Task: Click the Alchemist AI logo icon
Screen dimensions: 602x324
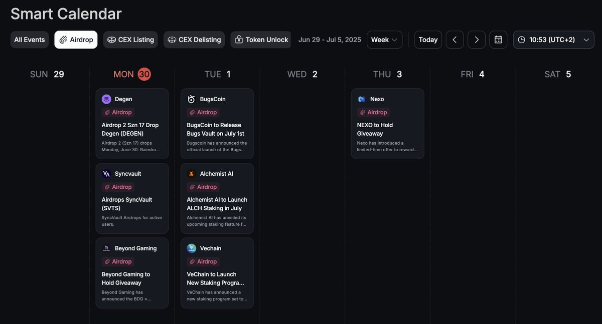Action: coord(192,174)
